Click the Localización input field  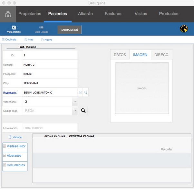50,128
